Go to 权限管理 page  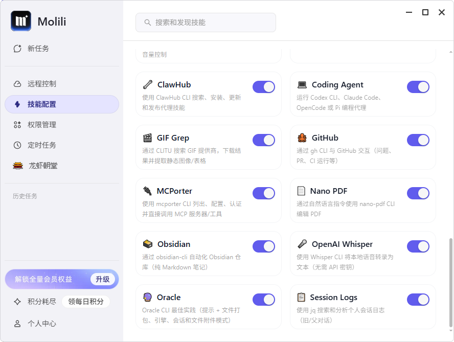62,125
